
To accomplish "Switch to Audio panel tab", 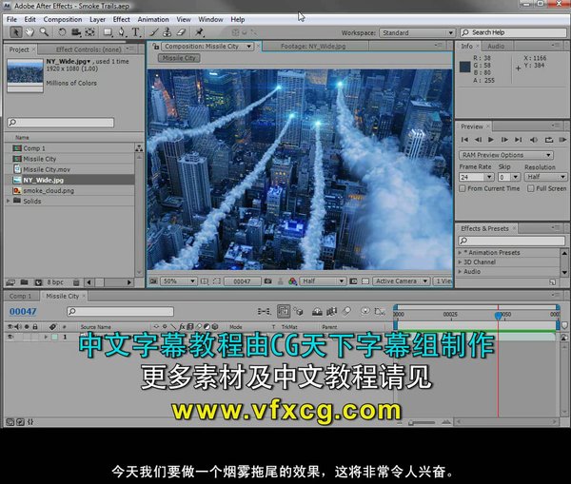I will tap(496, 47).
